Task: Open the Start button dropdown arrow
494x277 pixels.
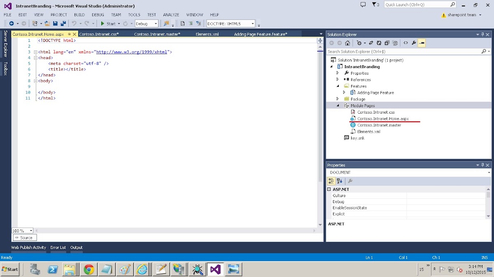Action: [119, 24]
